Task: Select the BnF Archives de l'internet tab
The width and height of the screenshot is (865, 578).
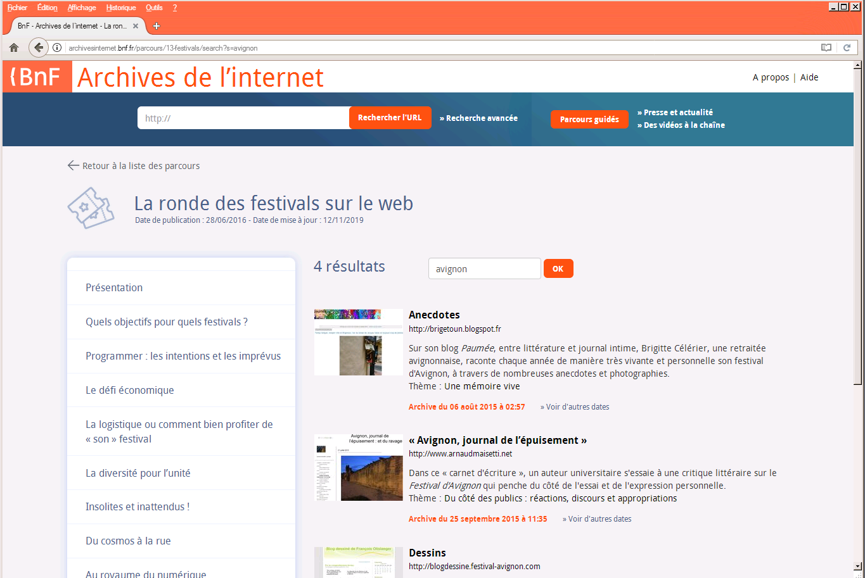Action: (x=74, y=26)
